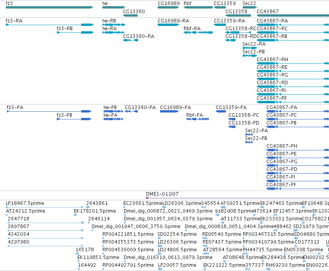Select the Rbf-PA protein feature
Viewport: 329px width, 271px height.
tap(198, 119)
